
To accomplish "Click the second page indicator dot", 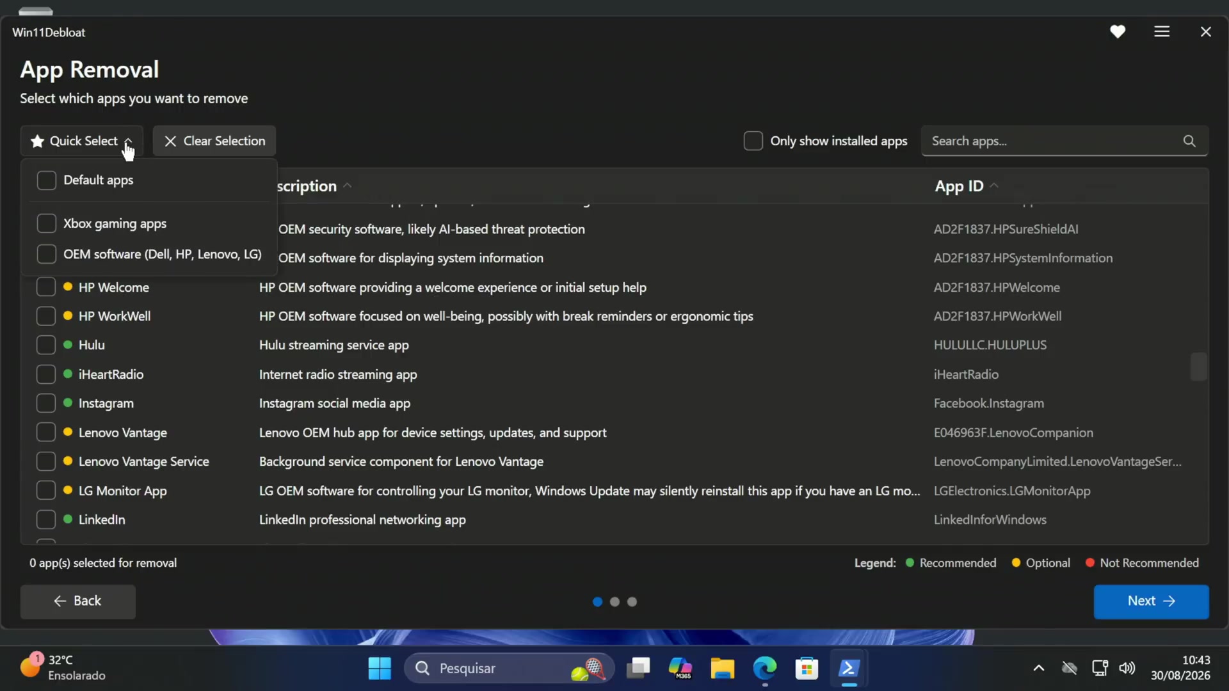I will point(614,601).
